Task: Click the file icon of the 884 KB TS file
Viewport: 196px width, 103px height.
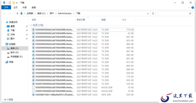Action: pos(33,44)
